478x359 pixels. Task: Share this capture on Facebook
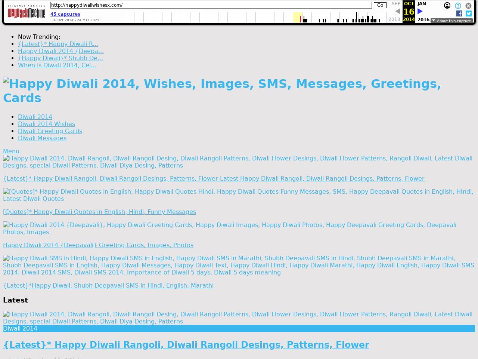coord(459,13)
